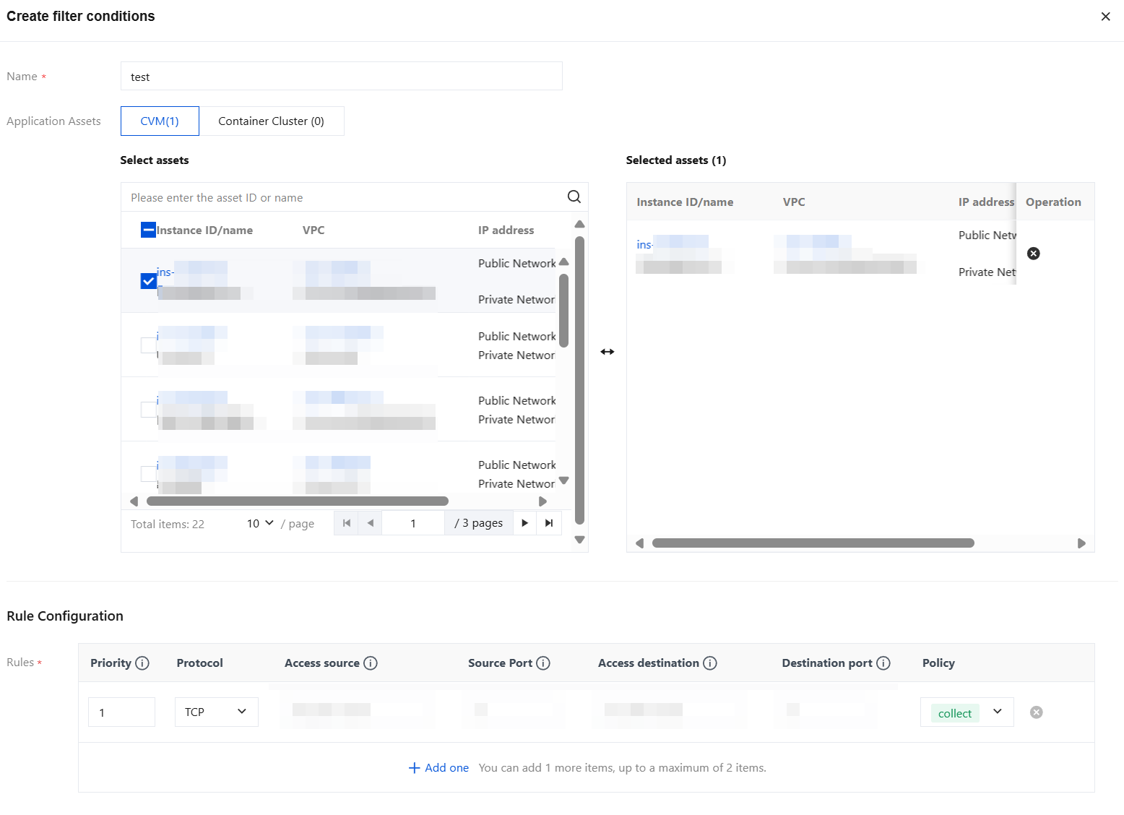
Task: Go to first page of assets
Action: point(346,523)
